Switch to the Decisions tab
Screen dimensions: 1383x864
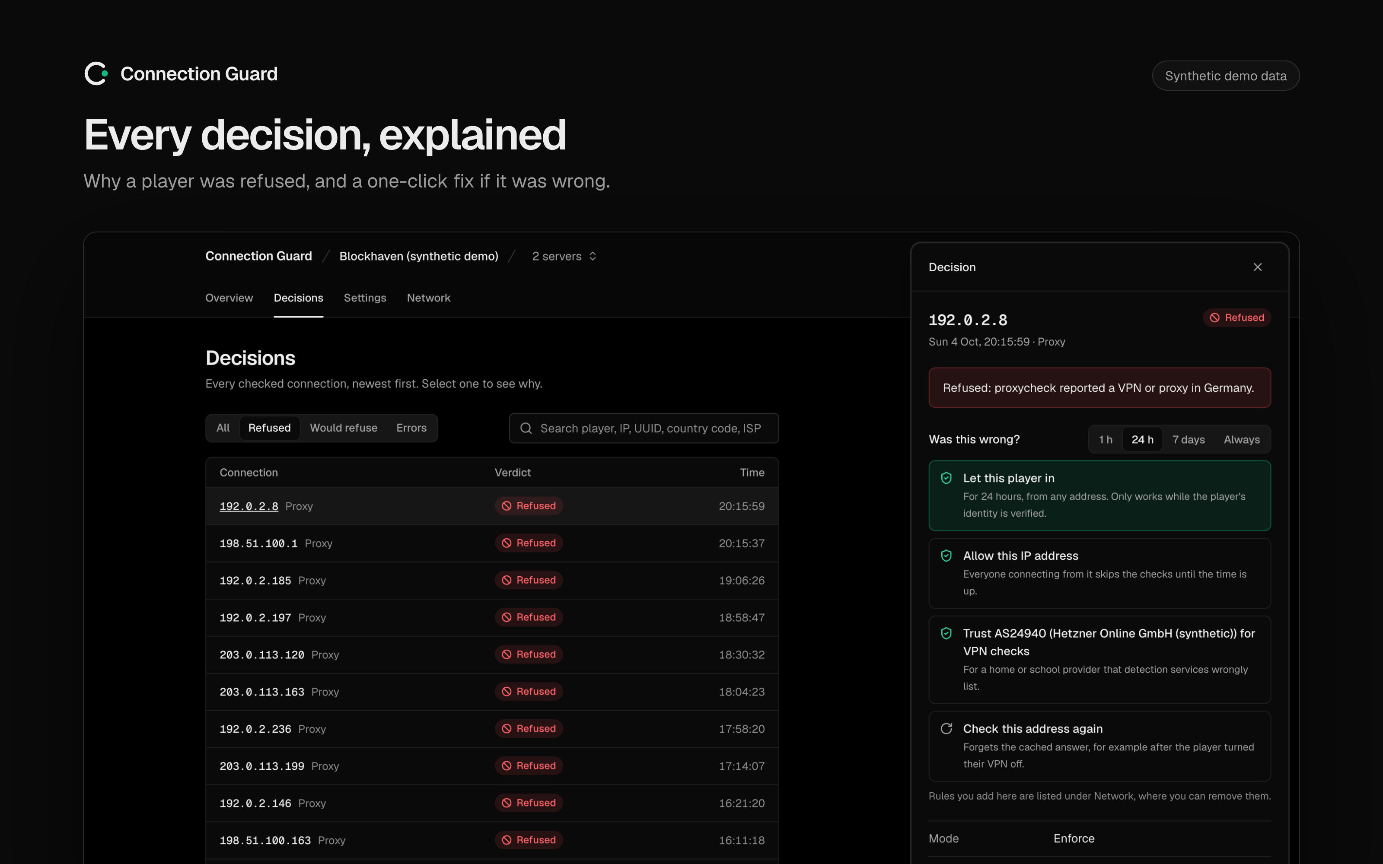pyautogui.click(x=298, y=298)
